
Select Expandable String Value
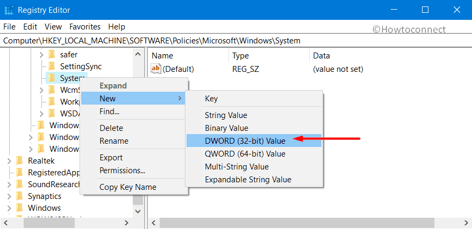pos(254,180)
